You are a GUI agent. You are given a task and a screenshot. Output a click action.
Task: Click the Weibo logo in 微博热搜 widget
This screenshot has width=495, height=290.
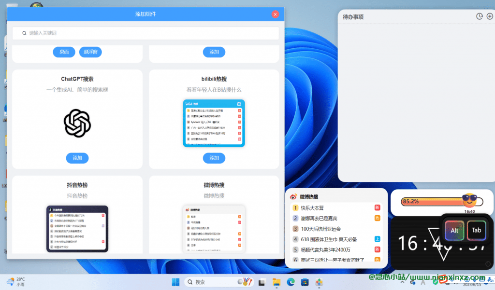pos(293,197)
